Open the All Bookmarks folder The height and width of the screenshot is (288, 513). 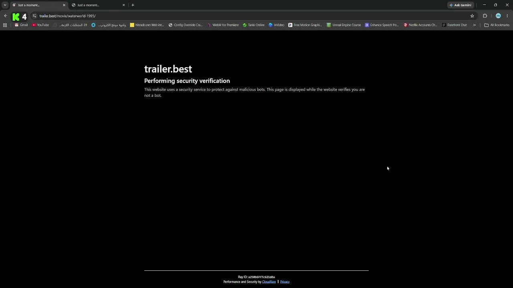click(497, 25)
